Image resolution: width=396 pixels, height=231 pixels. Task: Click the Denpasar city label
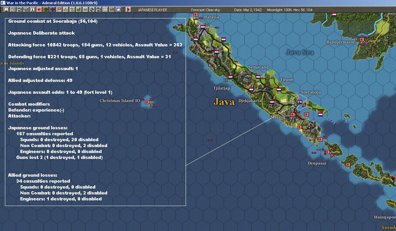click(x=317, y=163)
